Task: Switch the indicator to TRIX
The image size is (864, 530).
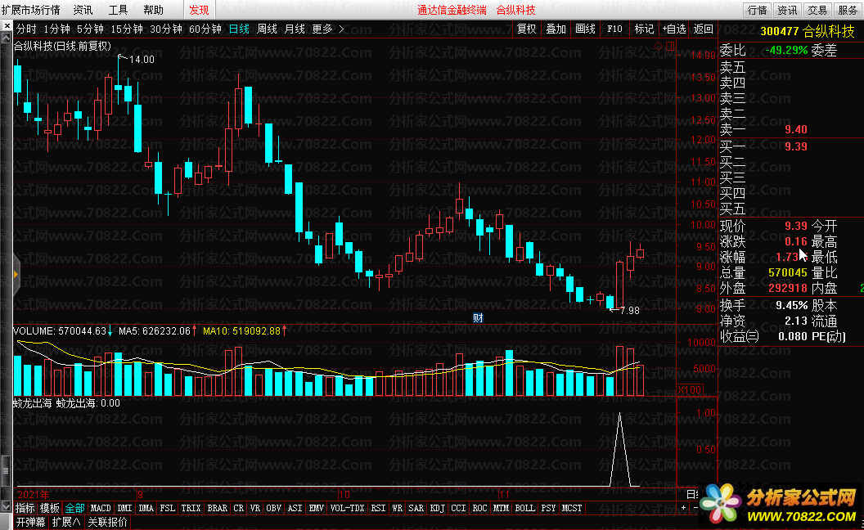Action: point(191,508)
